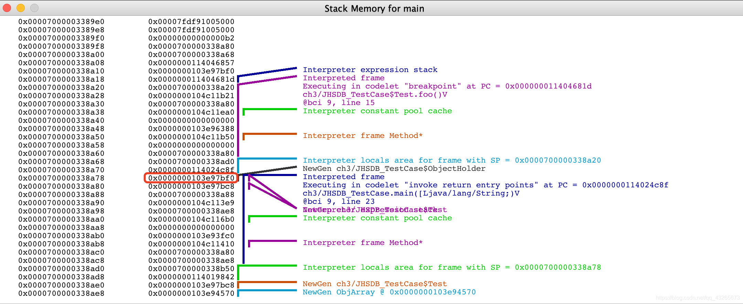The width and height of the screenshot is (743, 304).
Task: Click value 0x0000000104c113e9
Action: click(191, 203)
